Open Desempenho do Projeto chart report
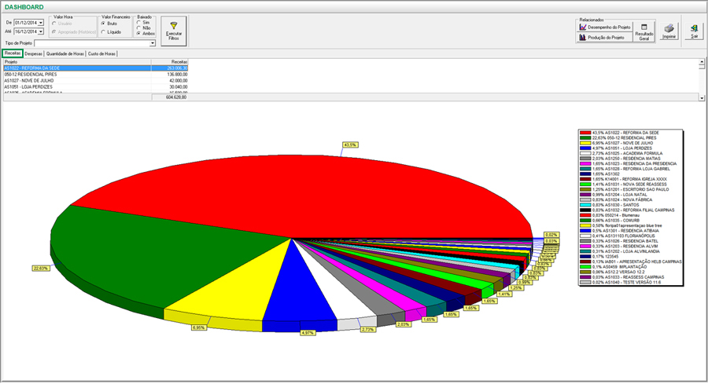This screenshot has width=708, height=384. (604, 27)
